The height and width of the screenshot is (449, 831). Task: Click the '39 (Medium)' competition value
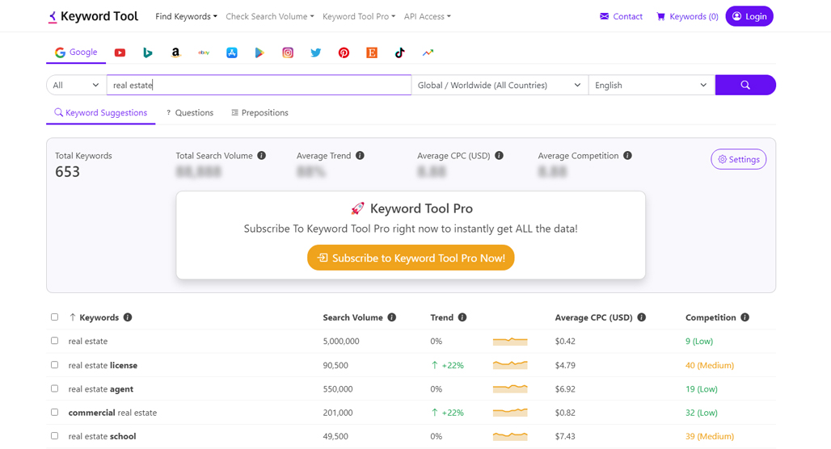710,436
